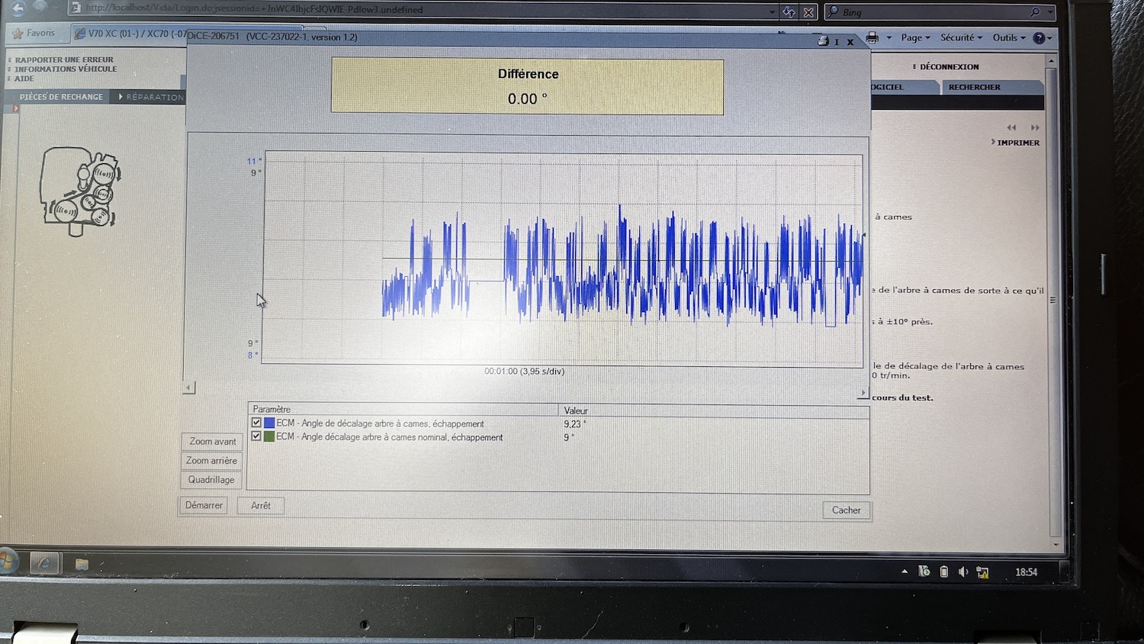Click the Favoris label
Viewport: 1144px width, 644px height.
(x=40, y=34)
